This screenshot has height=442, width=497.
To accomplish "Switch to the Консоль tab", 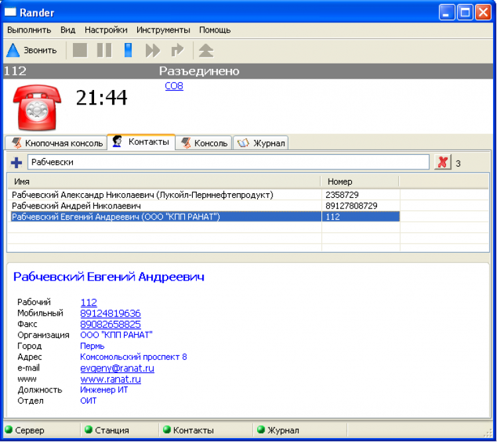I will point(203,143).
